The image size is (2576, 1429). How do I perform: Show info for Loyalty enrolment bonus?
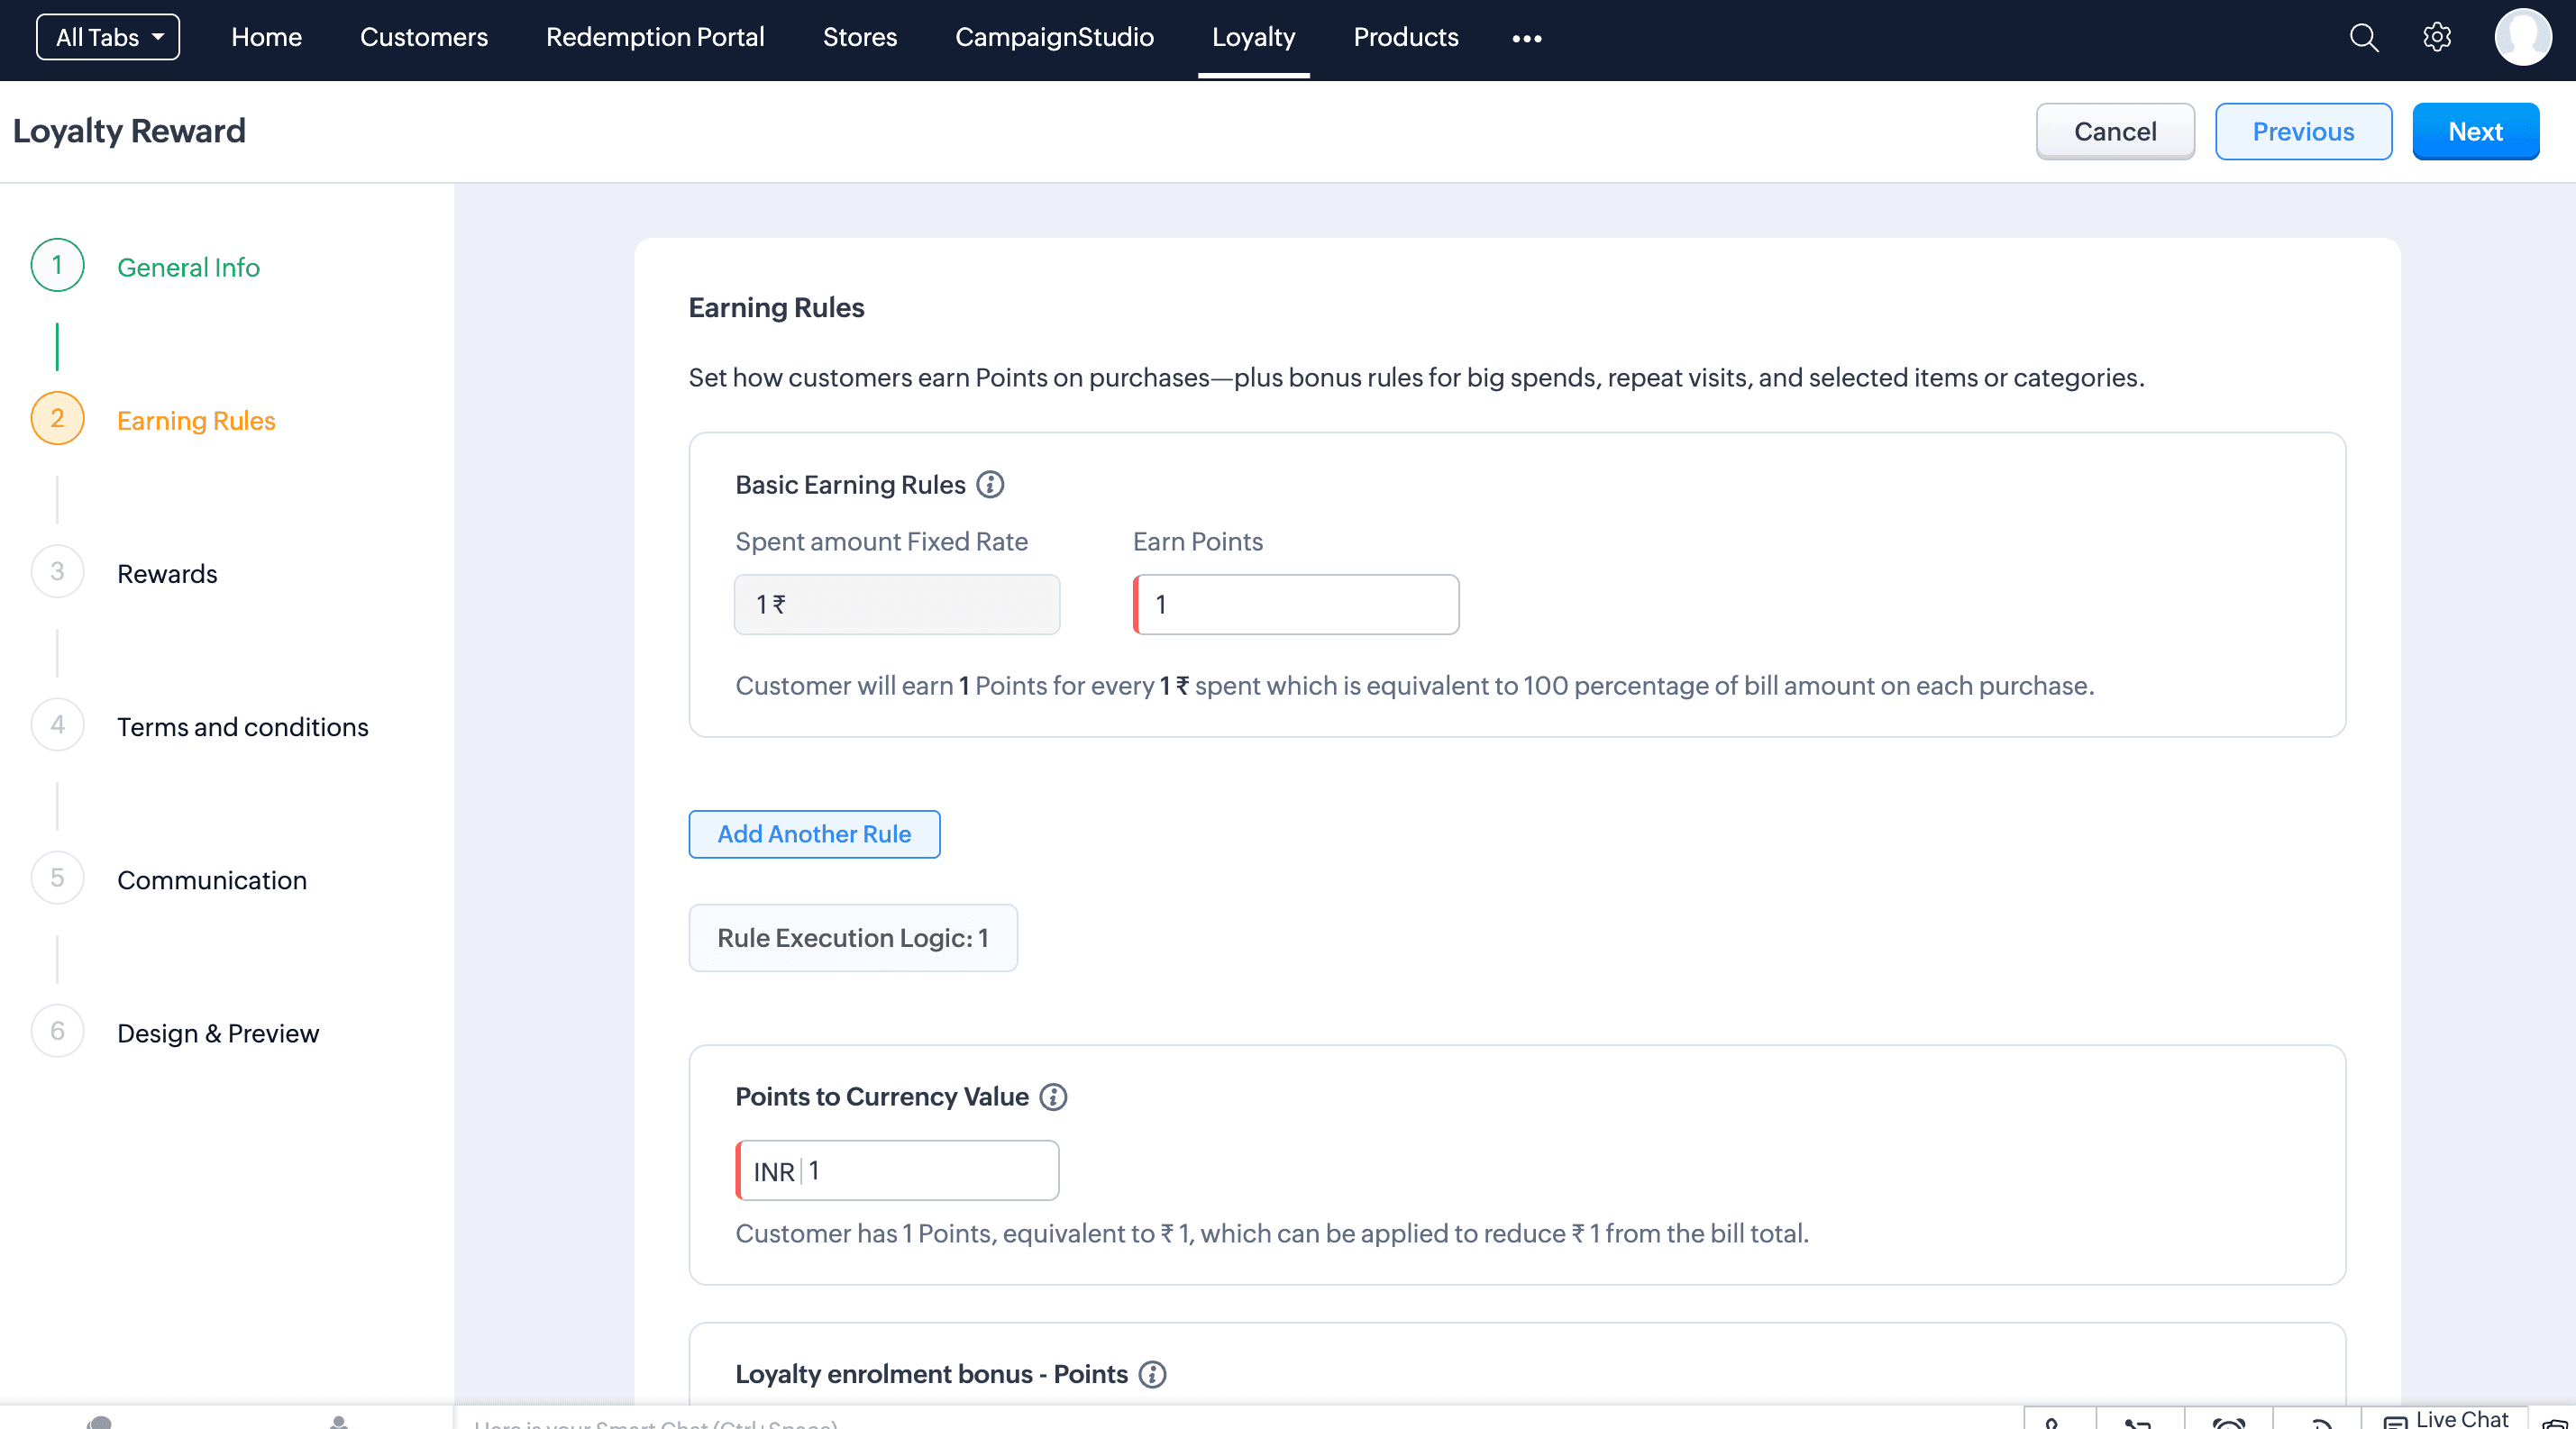click(x=1152, y=1374)
